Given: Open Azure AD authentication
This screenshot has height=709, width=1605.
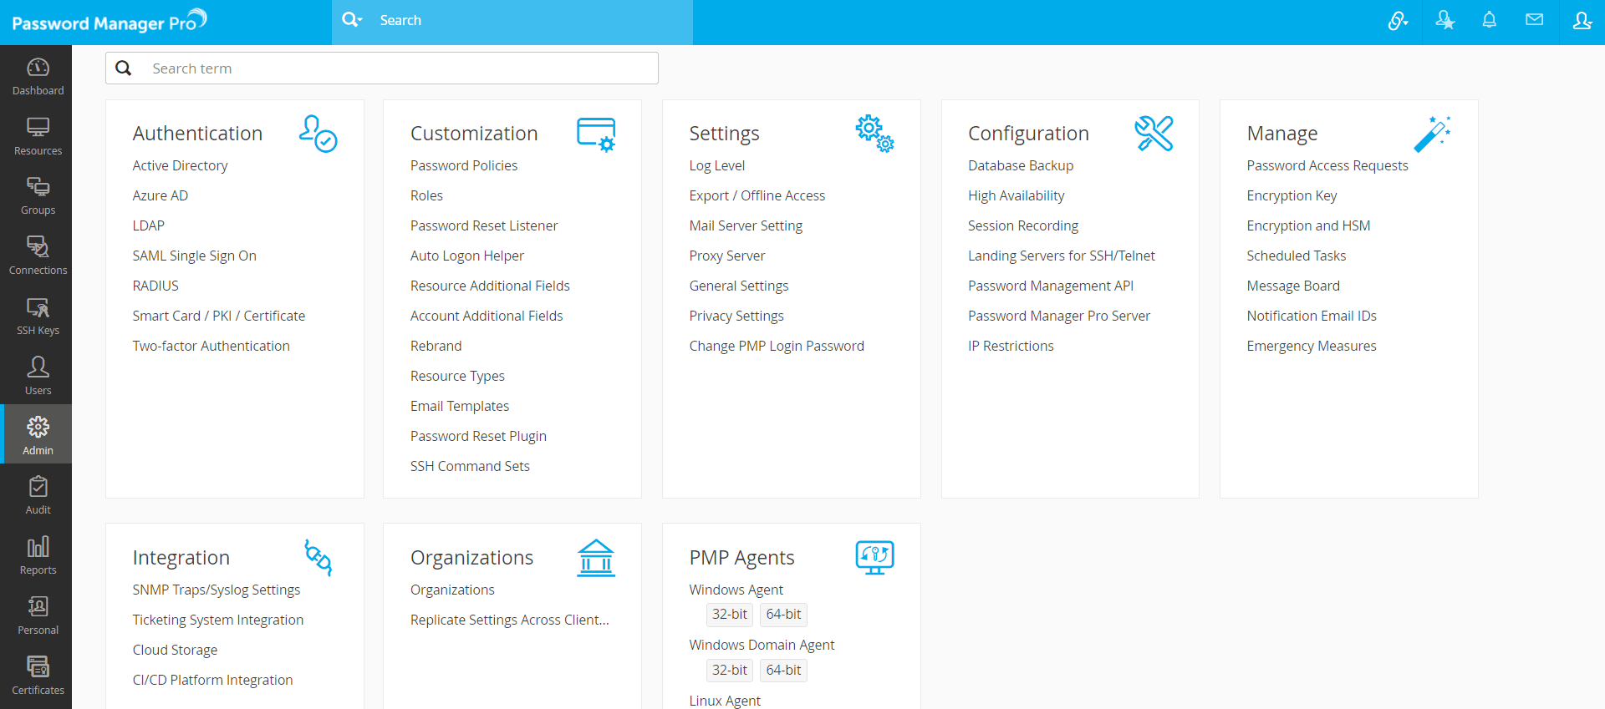Looking at the screenshot, I should click(160, 195).
